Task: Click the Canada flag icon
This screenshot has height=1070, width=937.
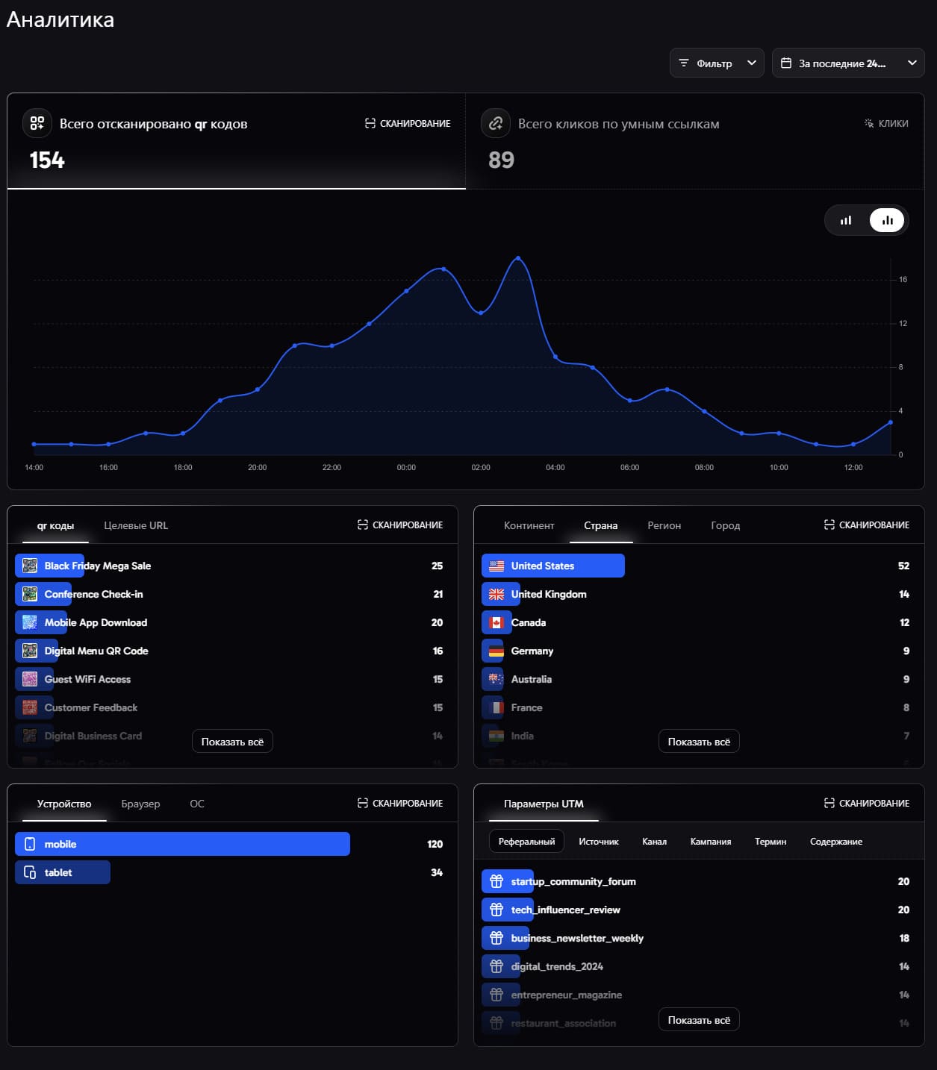Action: pyautogui.click(x=496, y=622)
